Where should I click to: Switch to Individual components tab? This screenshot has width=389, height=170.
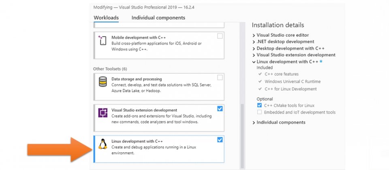(x=158, y=18)
